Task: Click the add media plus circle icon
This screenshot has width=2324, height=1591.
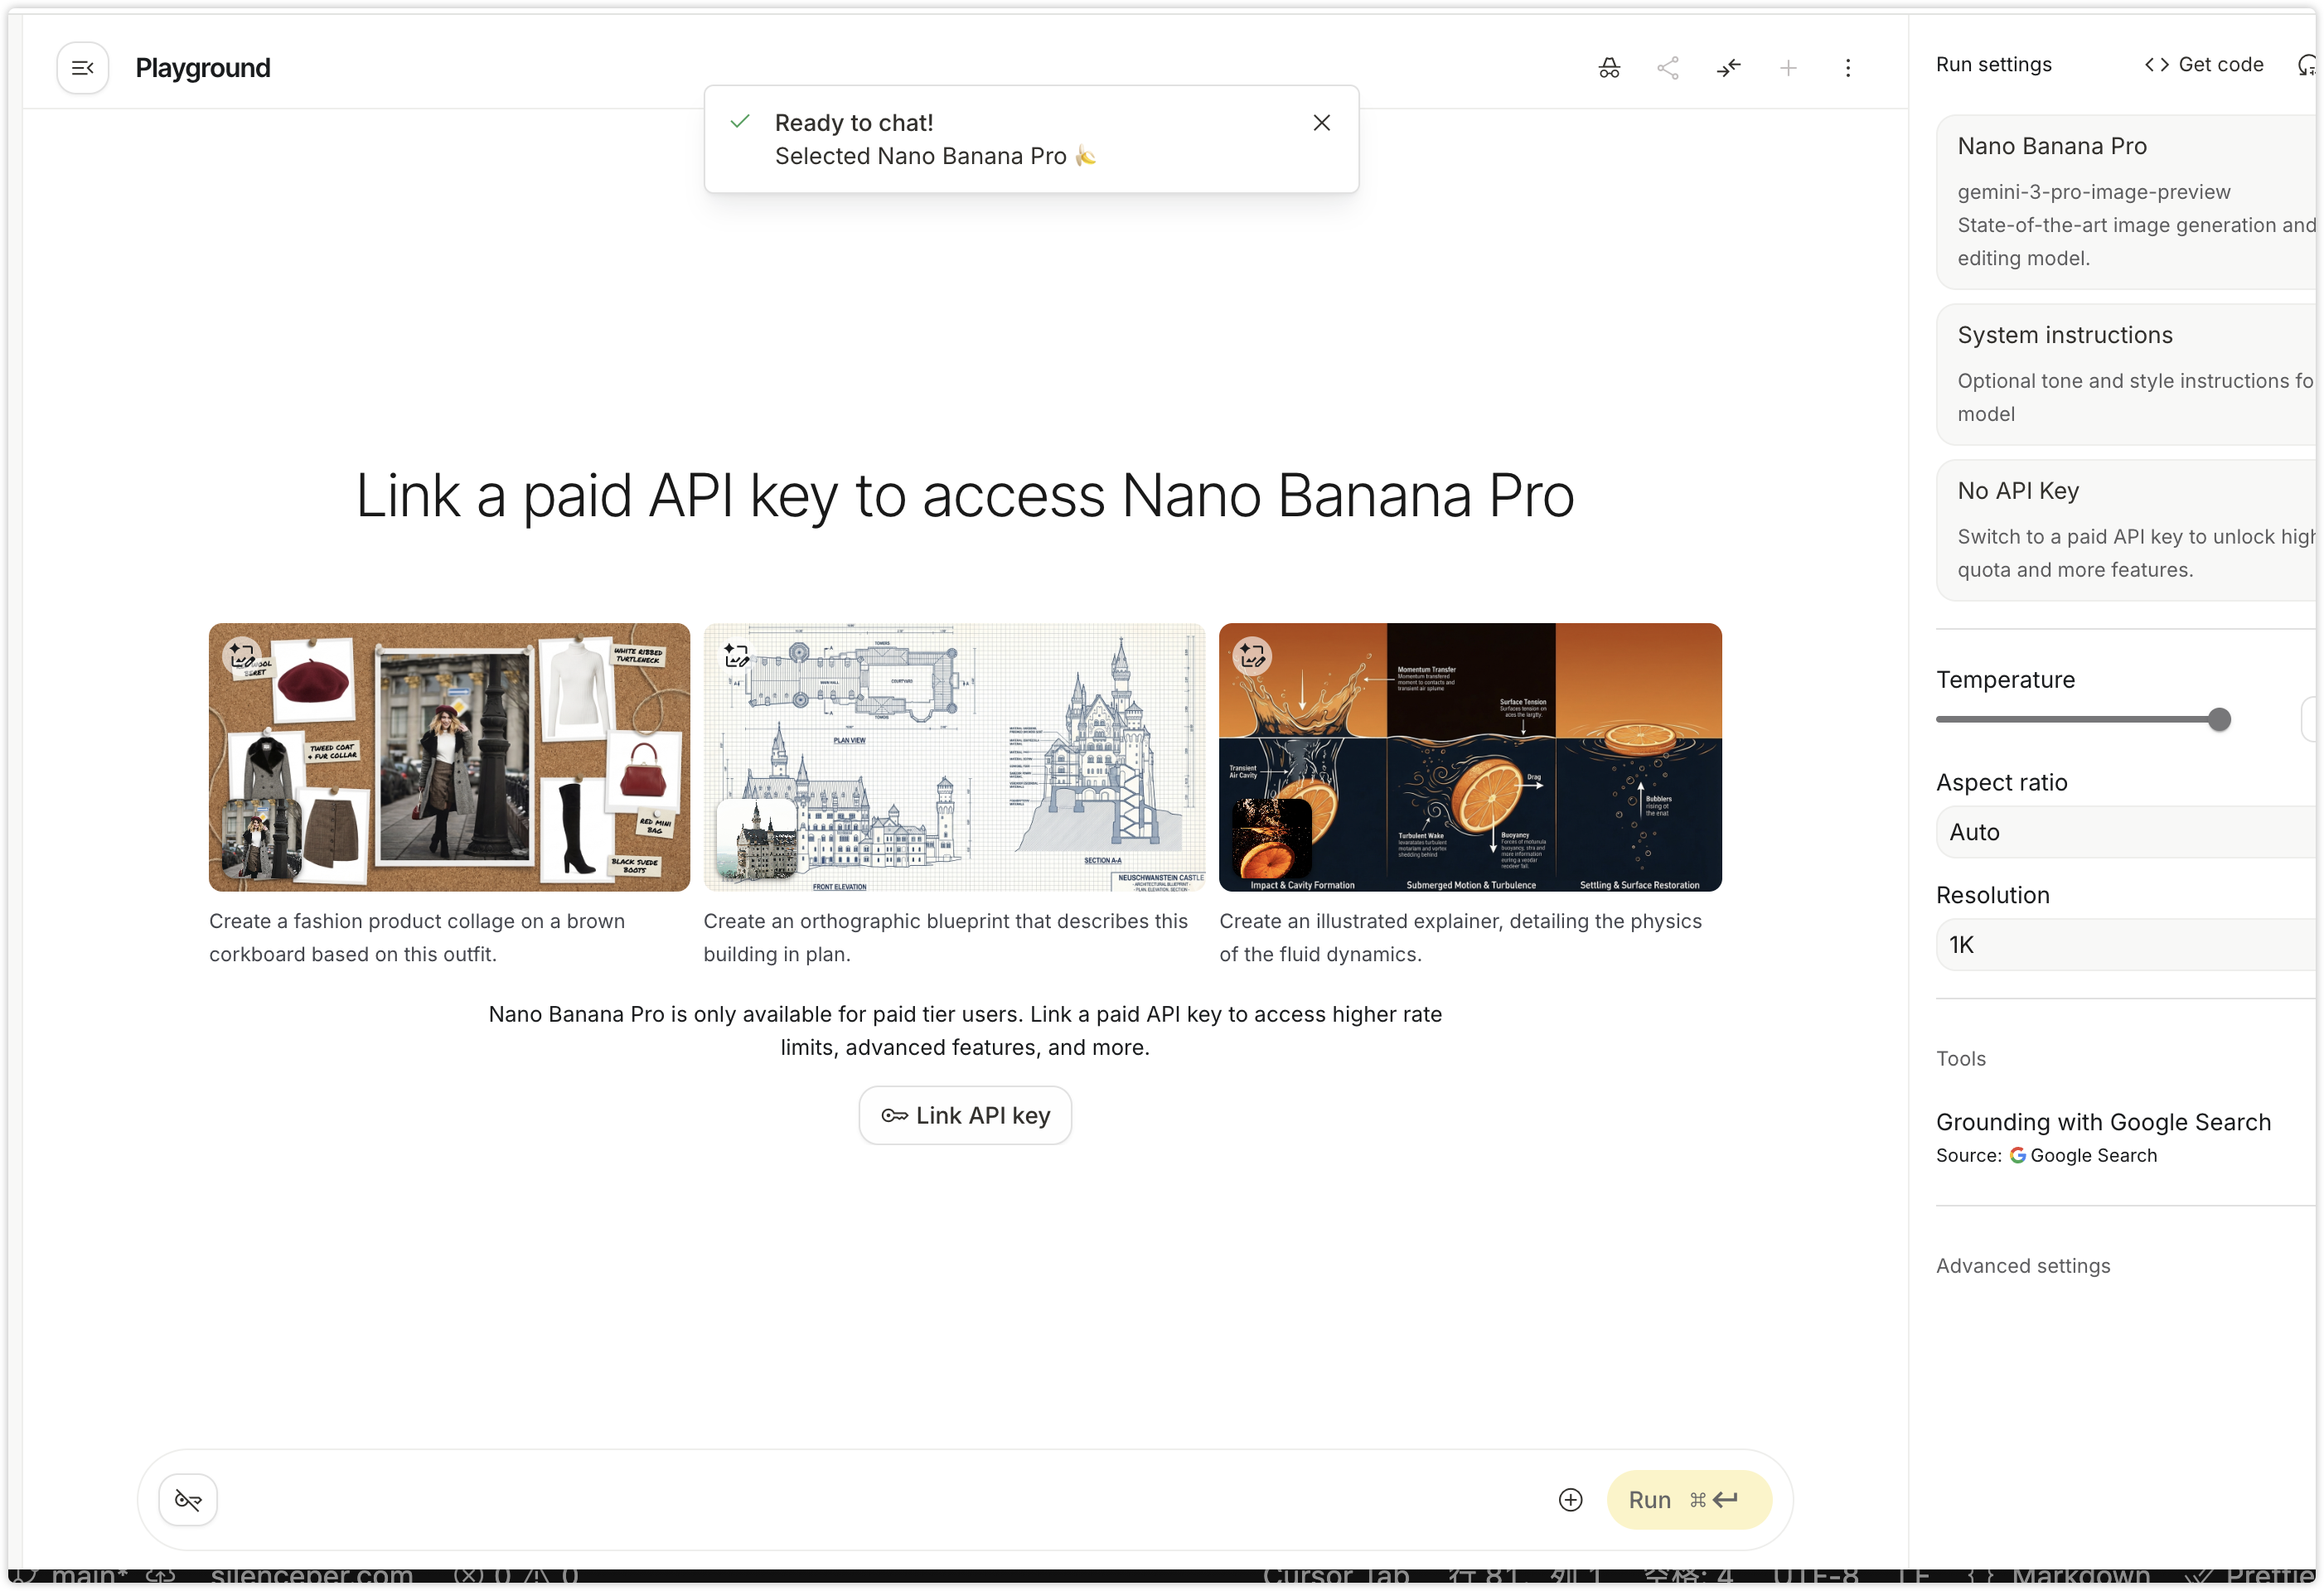Action: (1571, 1500)
